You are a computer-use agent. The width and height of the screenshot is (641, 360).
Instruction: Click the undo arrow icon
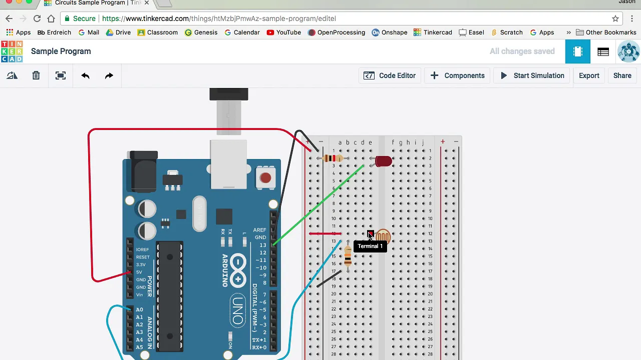coord(85,75)
